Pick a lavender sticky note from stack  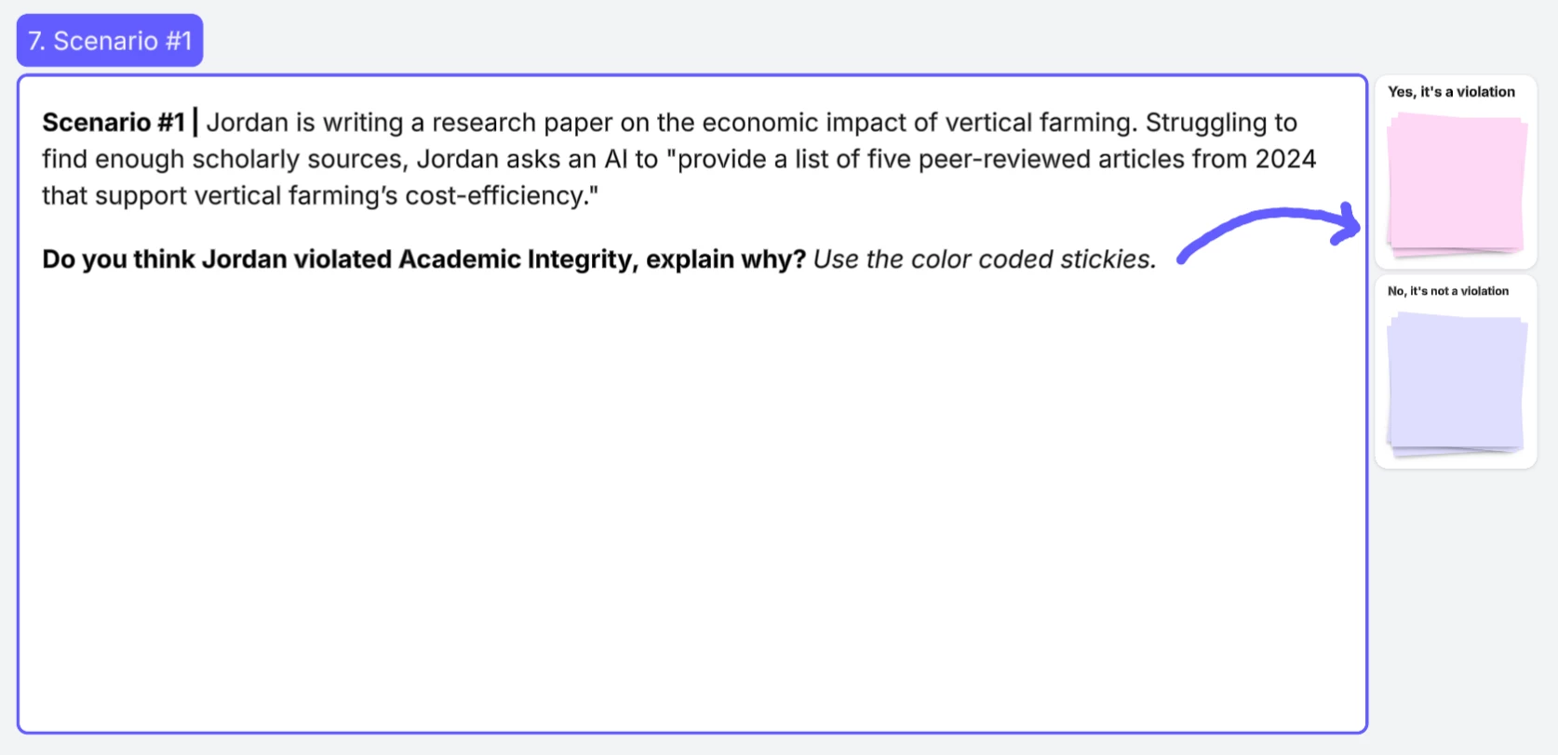(x=1456, y=383)
